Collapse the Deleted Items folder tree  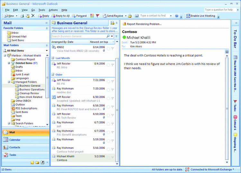tap(9, 63)
